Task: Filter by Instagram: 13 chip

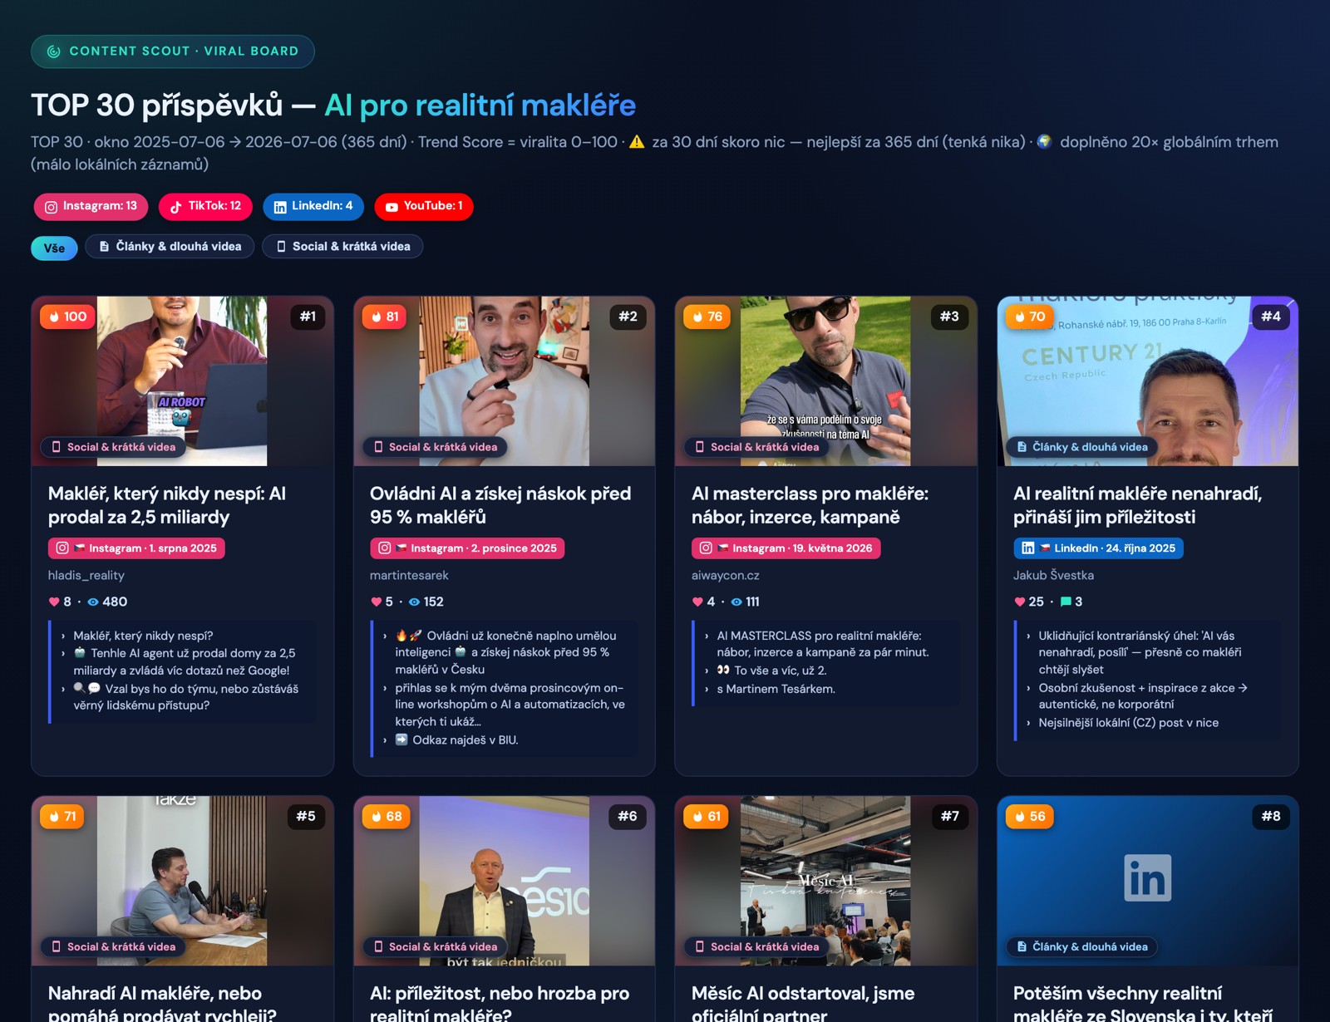Action: coord(91,206)
